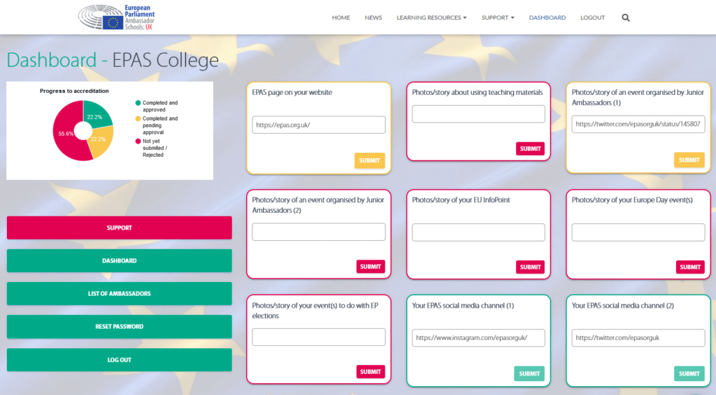The width and height of the screenshot is (716, 395).
Task: Click the green Log Out sidebar button
Action: coord(119,360)
